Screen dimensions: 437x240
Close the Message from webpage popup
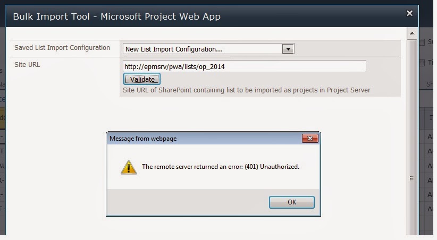[309, 139]
